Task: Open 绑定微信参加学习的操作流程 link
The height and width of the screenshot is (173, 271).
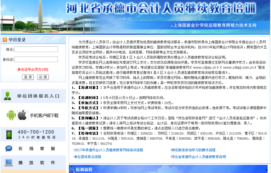Action: tap(193, 150)
